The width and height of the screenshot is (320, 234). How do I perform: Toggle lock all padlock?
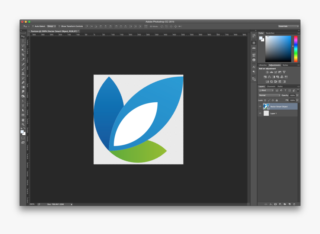click(277, 100)
